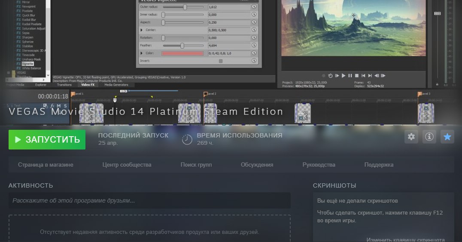Select the White Balance effect

31,68
